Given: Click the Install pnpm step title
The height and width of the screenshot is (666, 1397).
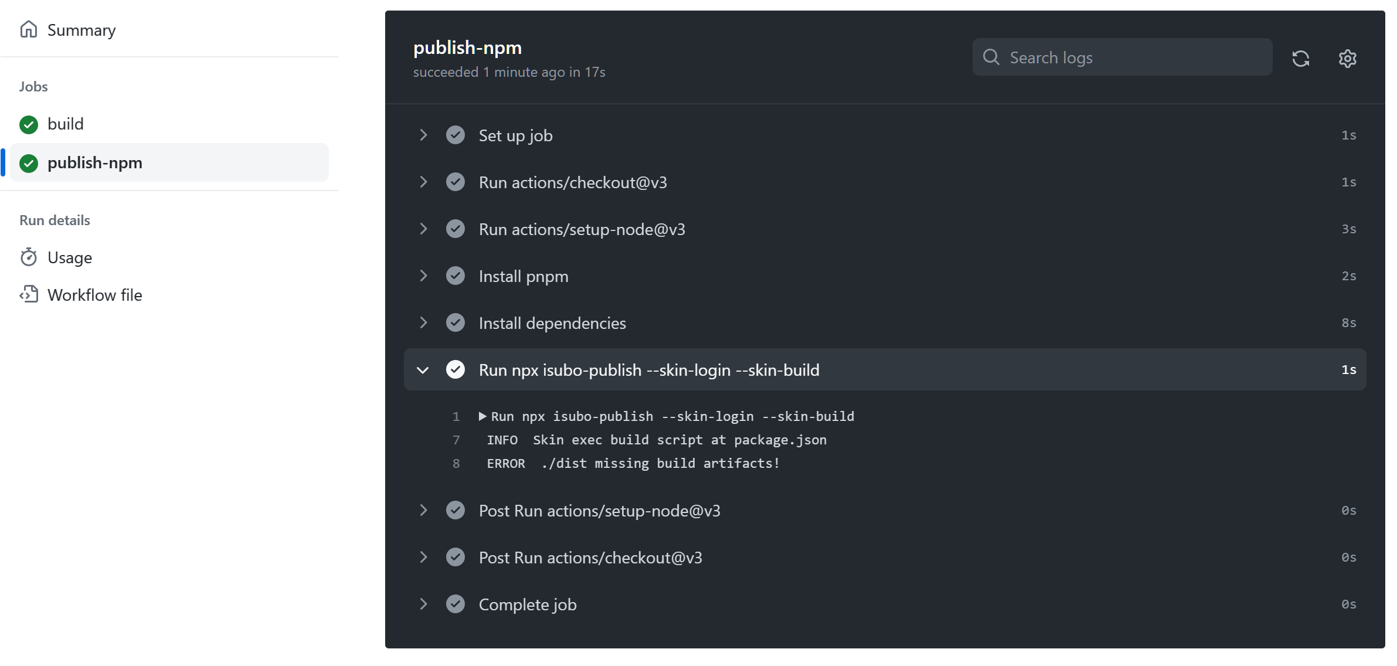Looking at the screenshot, I should pos(524,276).
